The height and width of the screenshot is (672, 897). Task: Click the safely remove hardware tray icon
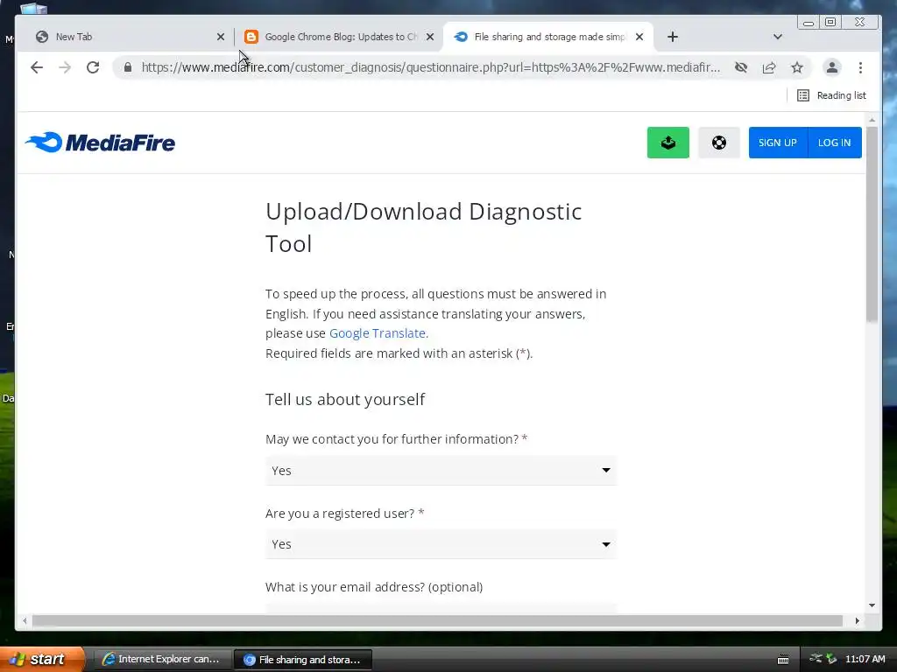click(831, 659)
